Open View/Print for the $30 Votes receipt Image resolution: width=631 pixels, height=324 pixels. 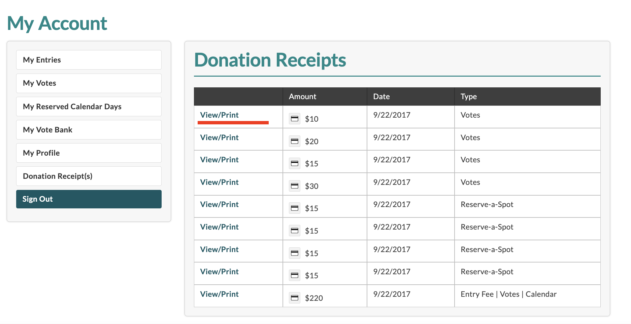point(219,182)
